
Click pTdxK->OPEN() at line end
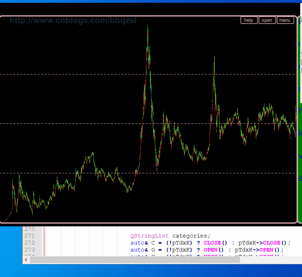tap(257, 250)
